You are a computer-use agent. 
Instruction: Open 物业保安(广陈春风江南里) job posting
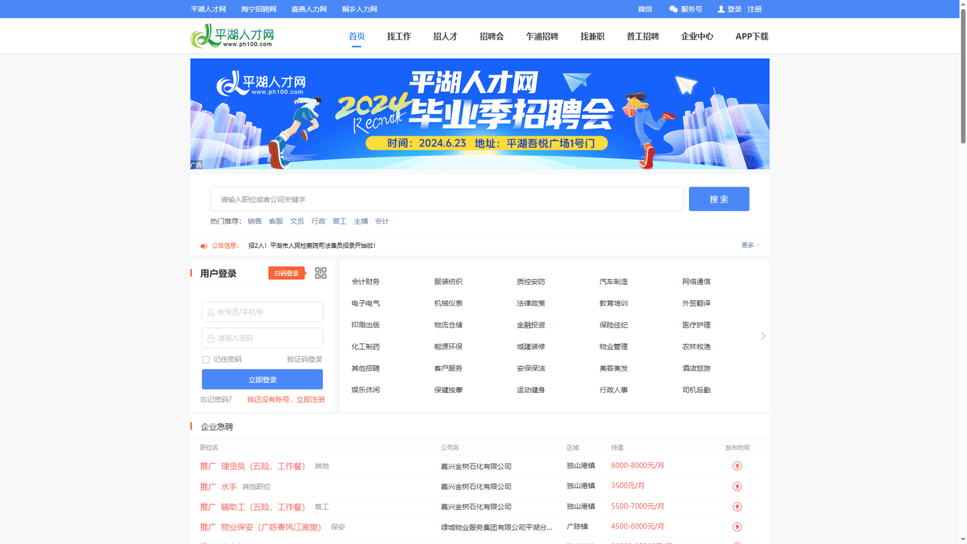tap(271, 527)
